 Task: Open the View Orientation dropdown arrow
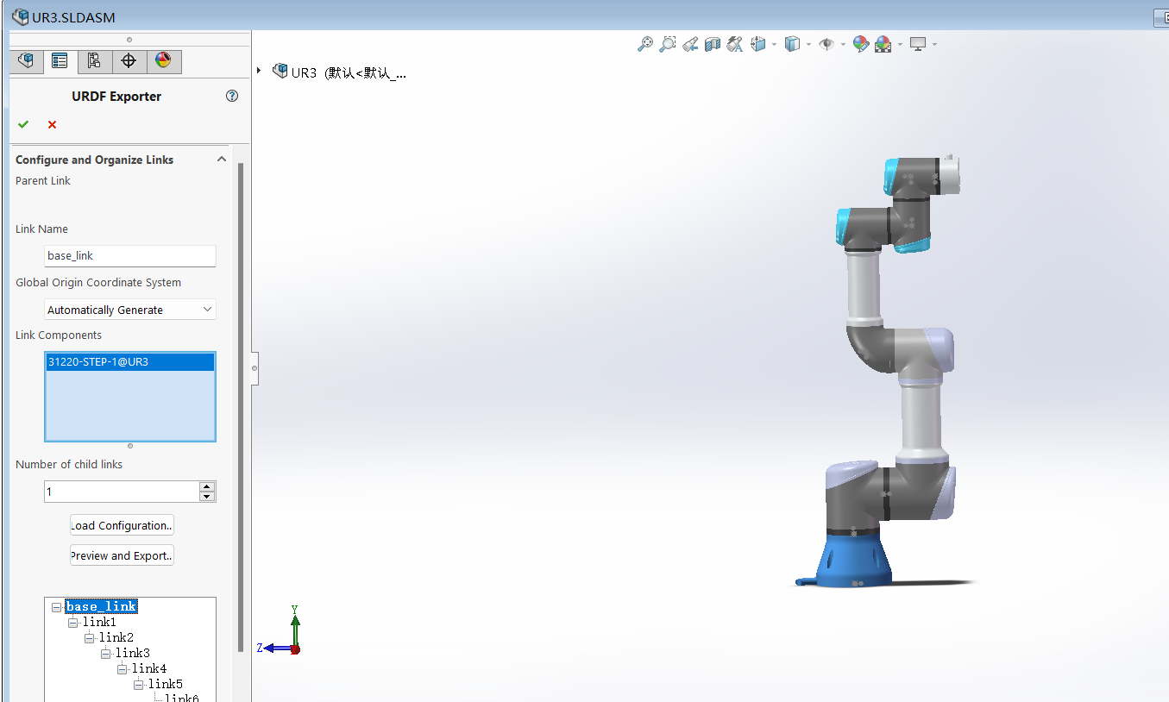coord(774,45)
